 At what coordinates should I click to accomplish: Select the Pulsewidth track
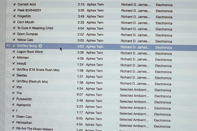[24, 99]
